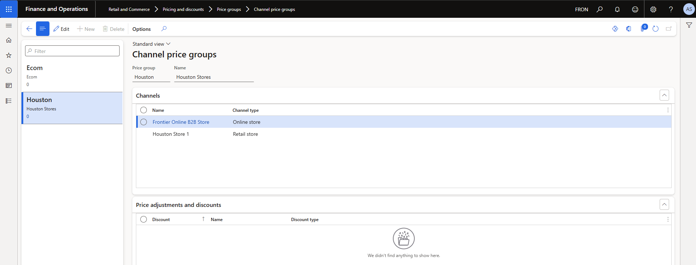
Task: Click Price groups in the breadcrumb
Action: [229, 9]
